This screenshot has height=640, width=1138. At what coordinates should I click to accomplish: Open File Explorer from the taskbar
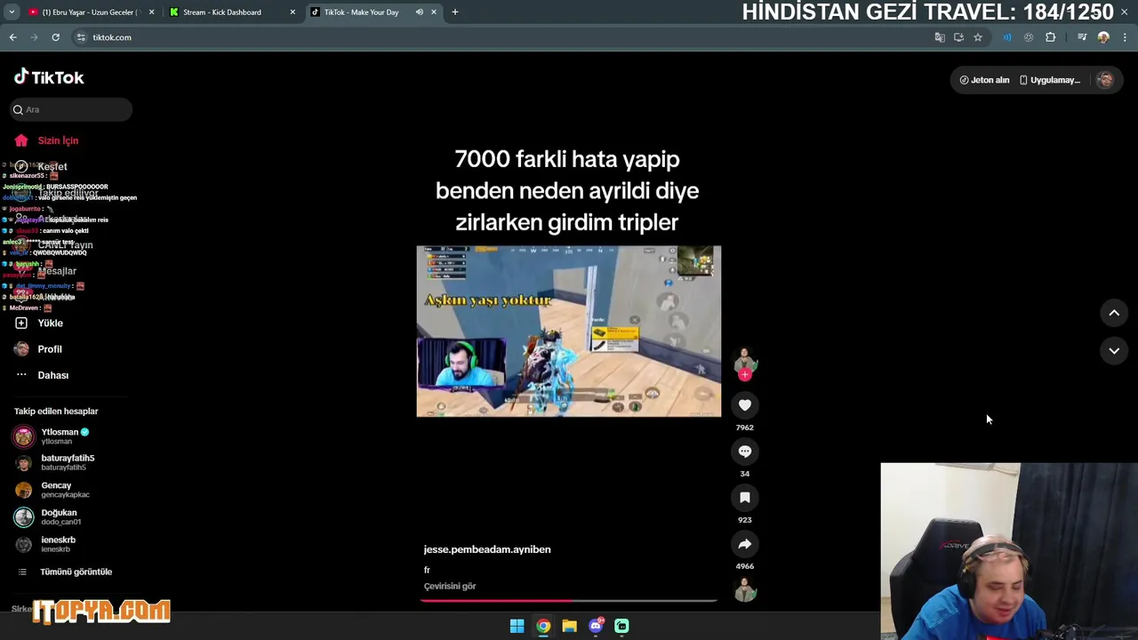[569, 626]
